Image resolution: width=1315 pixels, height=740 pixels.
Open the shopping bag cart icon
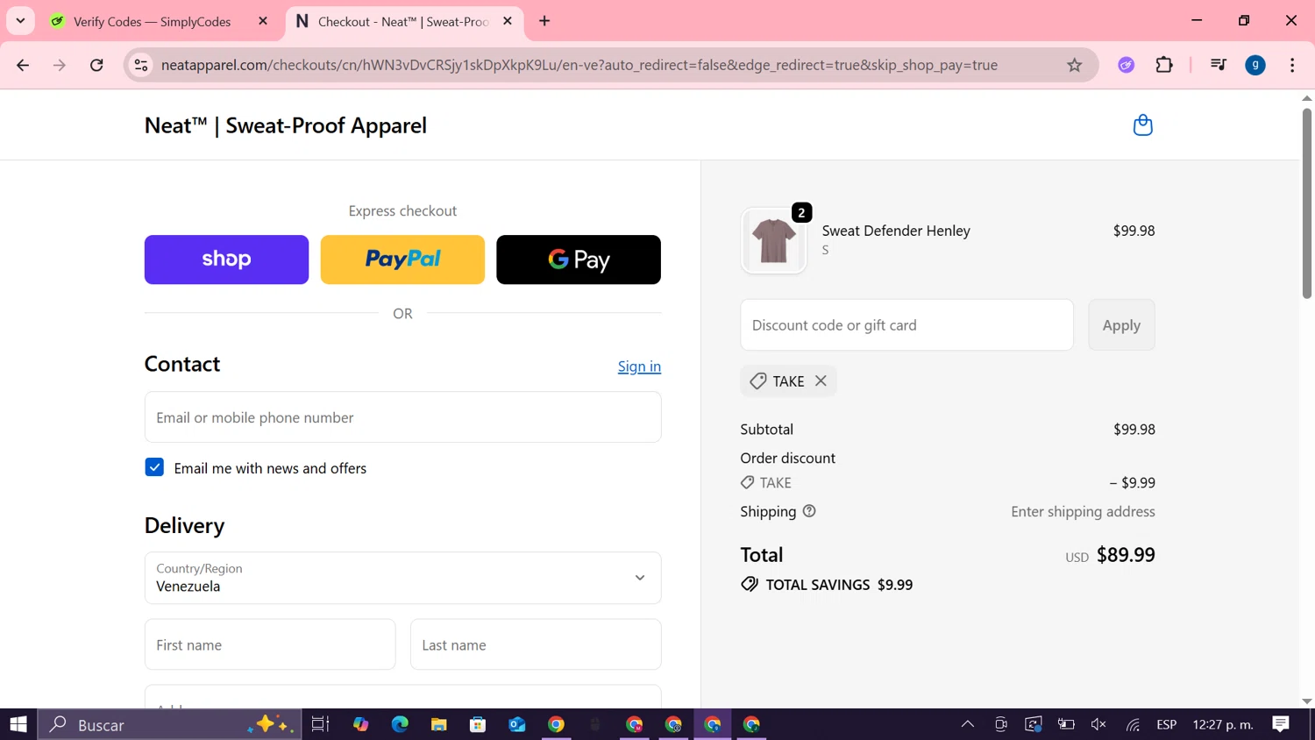1142,125
